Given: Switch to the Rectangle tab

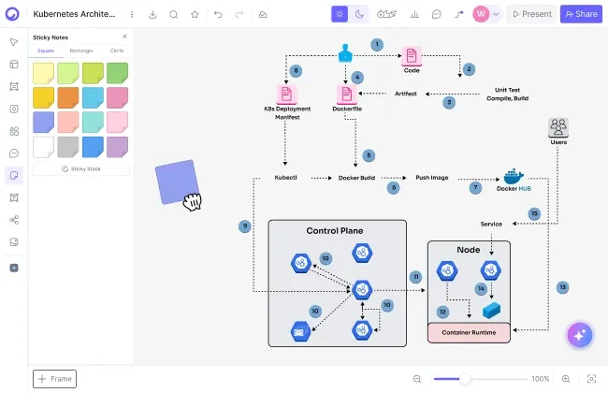Looking at the screenshot, I should [81, 51].
